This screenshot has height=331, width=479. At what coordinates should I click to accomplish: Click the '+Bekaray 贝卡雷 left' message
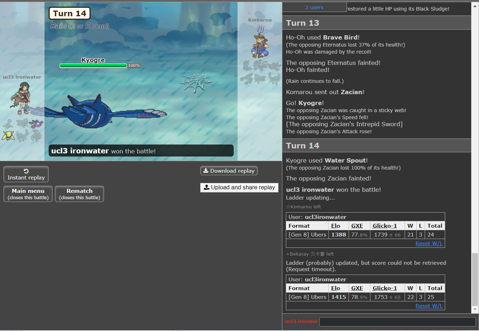[x=310, y=254]
